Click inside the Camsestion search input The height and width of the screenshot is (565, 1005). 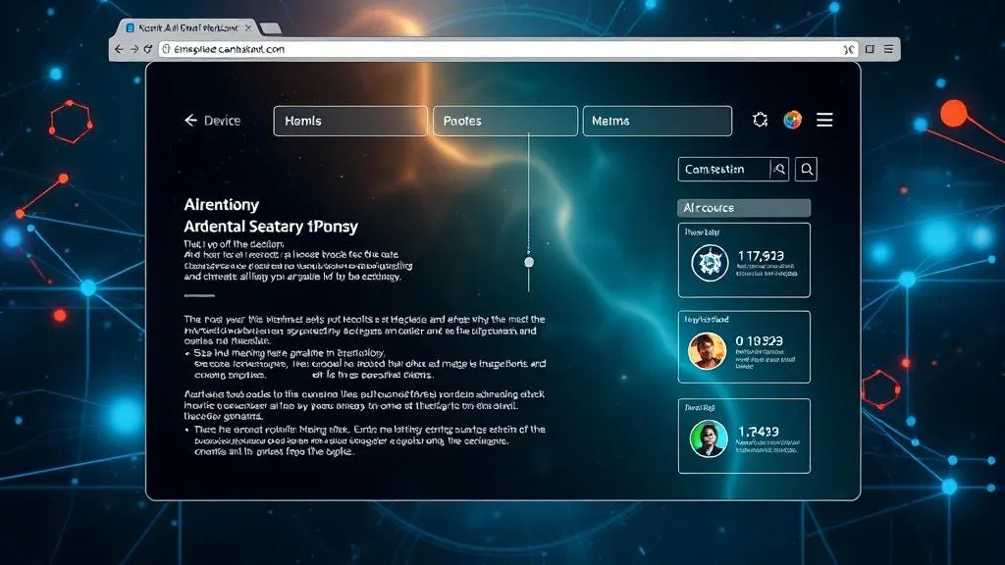pos(726,169)
